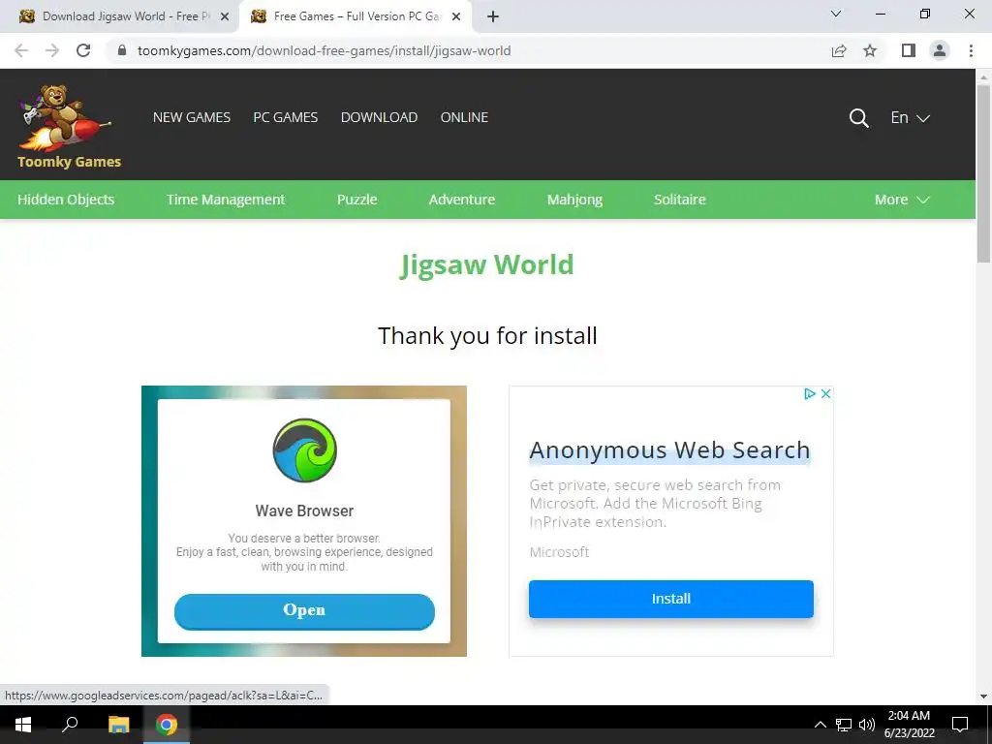
Task: Open the Windows Start menu
Action: [x=23, y=725]
